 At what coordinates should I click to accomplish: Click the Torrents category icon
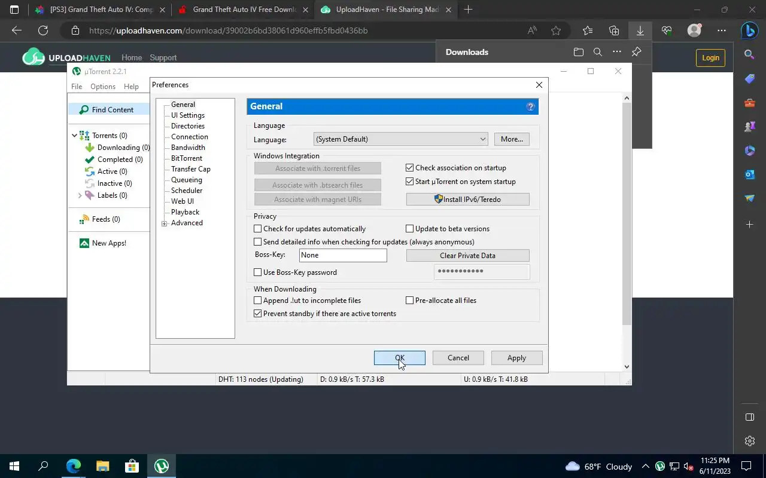84,136
